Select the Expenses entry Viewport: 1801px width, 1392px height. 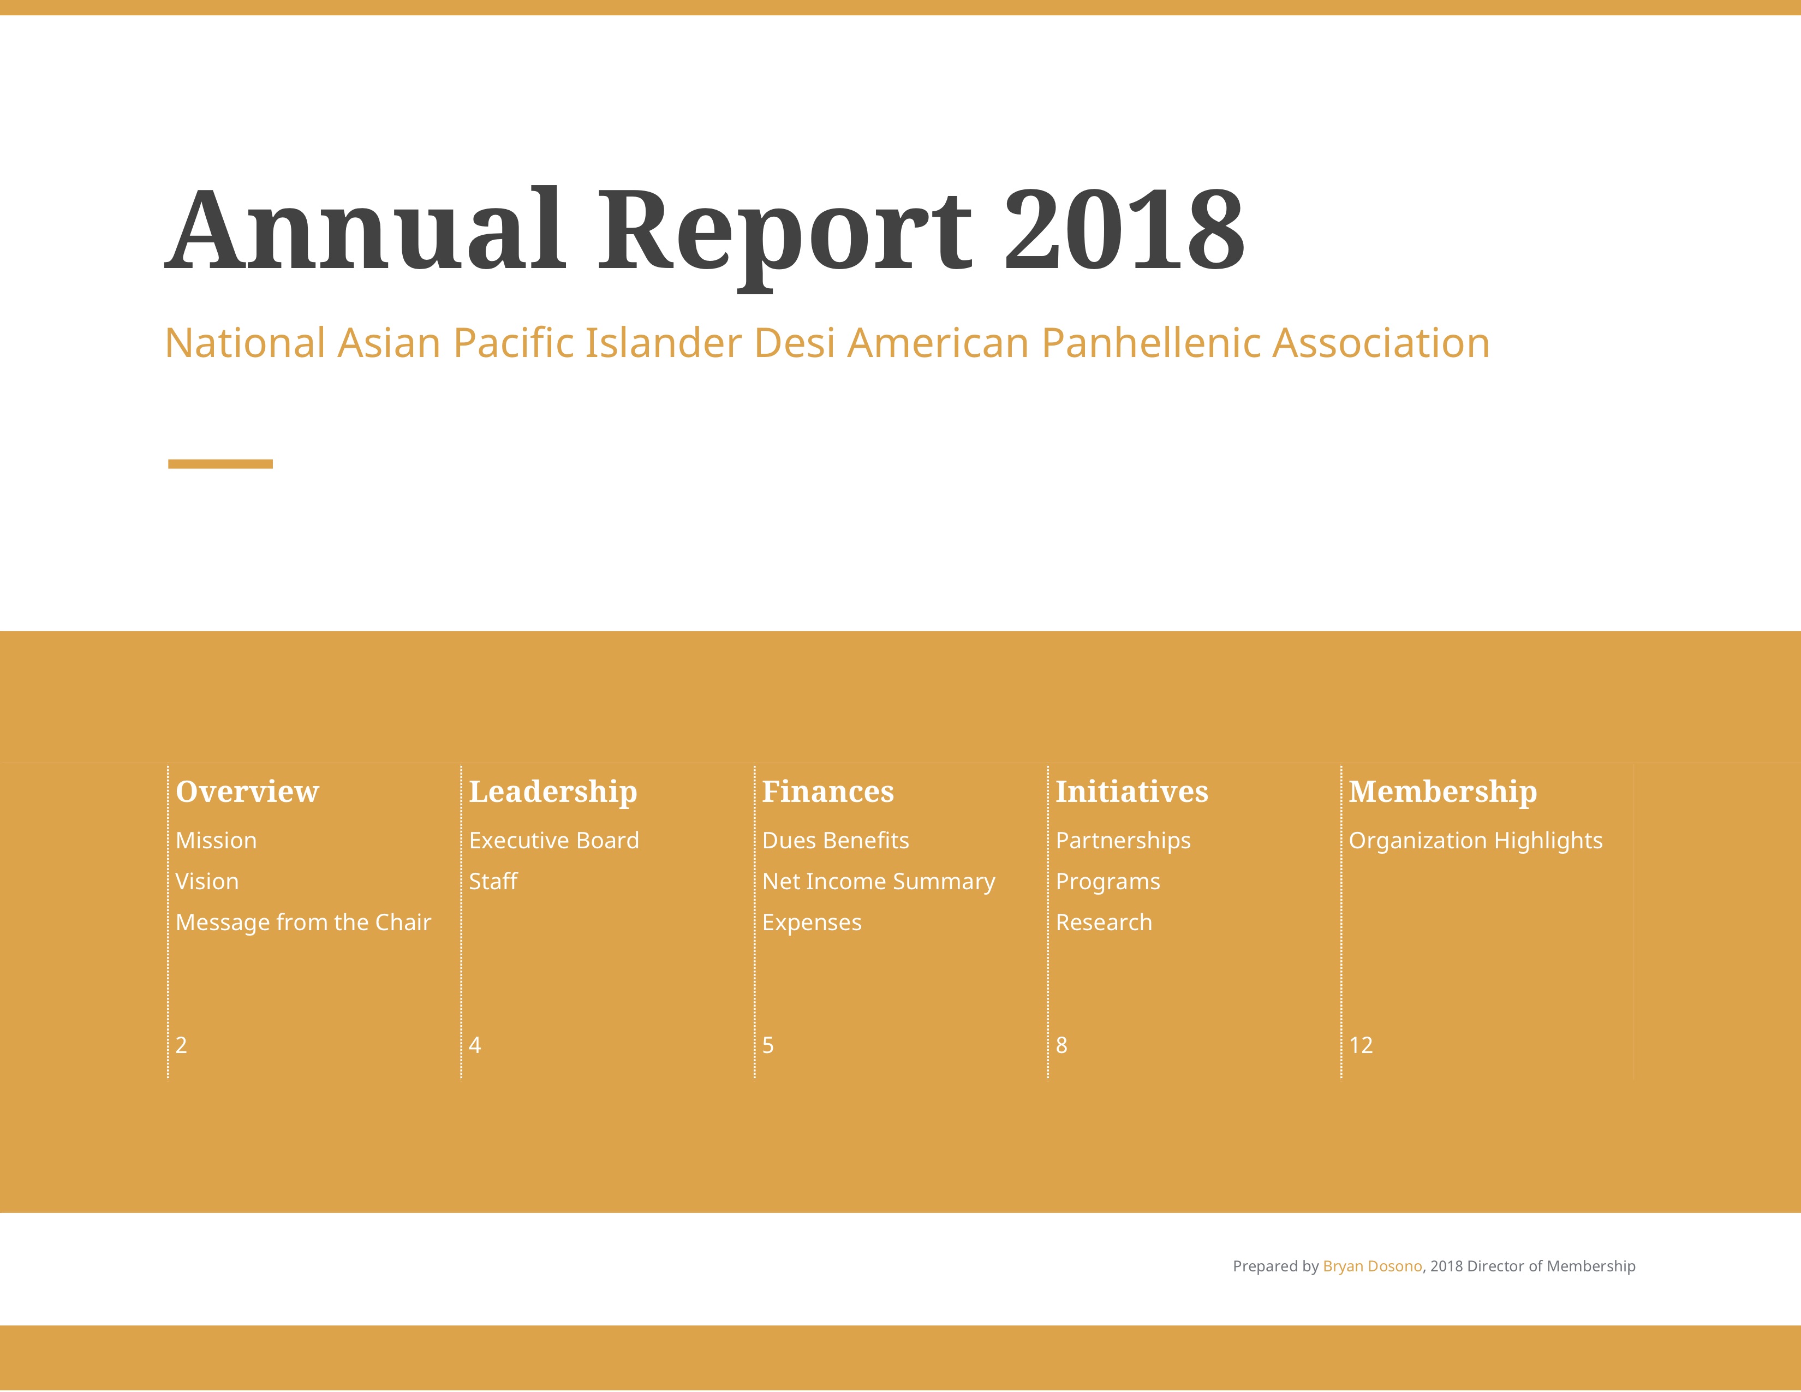coord(812,924)
